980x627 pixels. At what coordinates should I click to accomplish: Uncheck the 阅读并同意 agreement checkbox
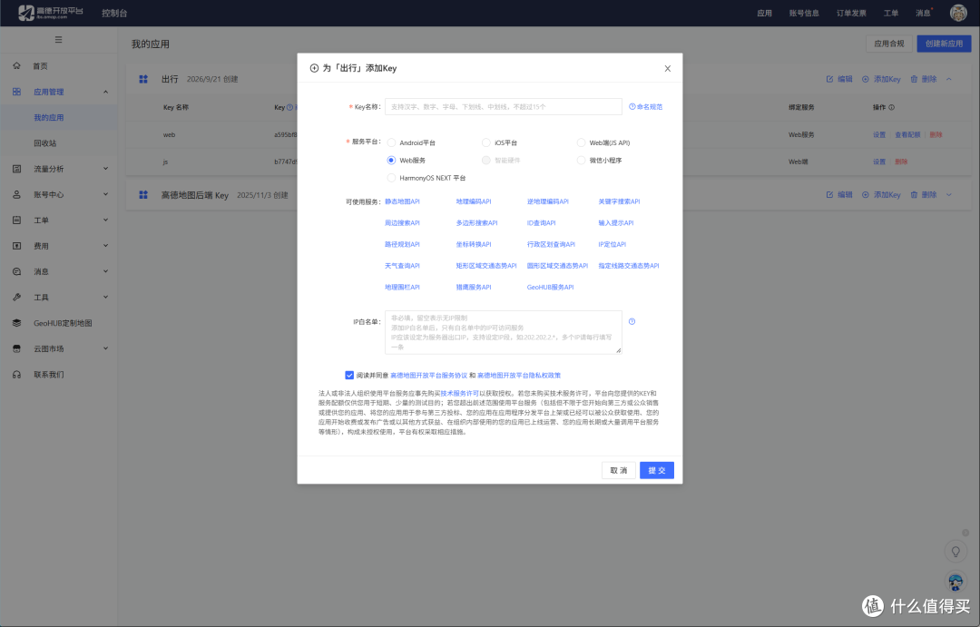[x=349, y=375]
